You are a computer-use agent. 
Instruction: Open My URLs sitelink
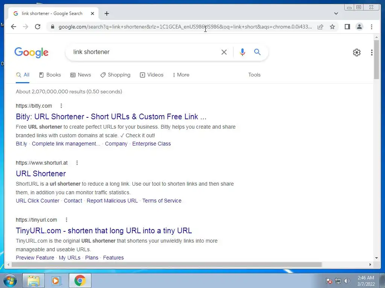coord(70,258)
